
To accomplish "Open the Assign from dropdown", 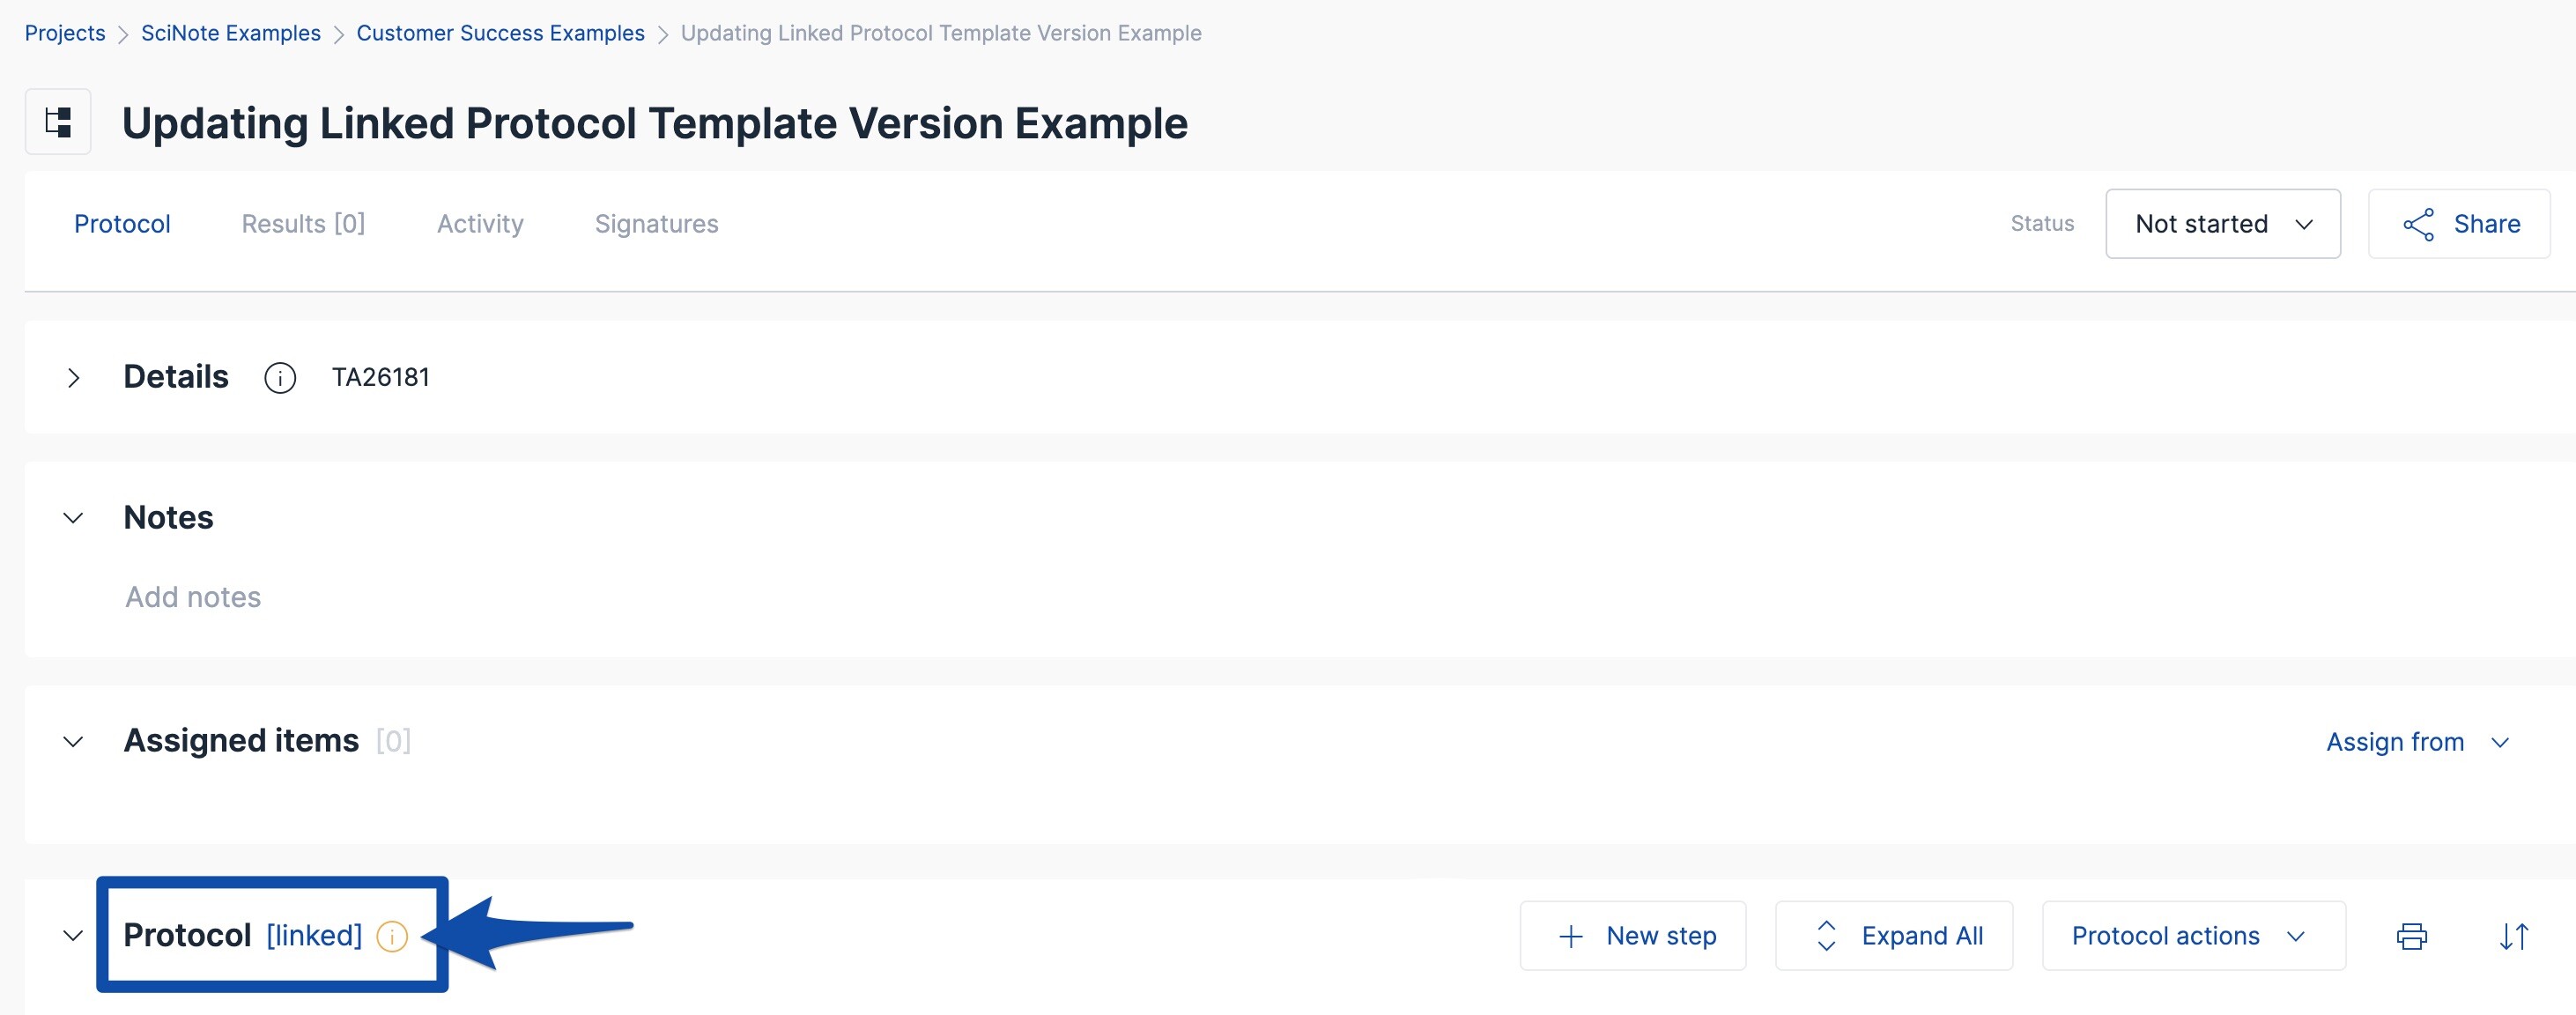I will pos(2416,742).
